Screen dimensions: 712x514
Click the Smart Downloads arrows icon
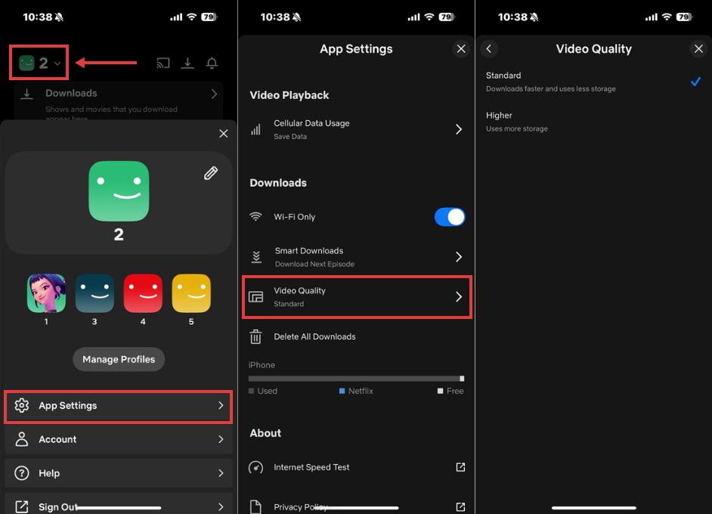(x=256, y=257)
